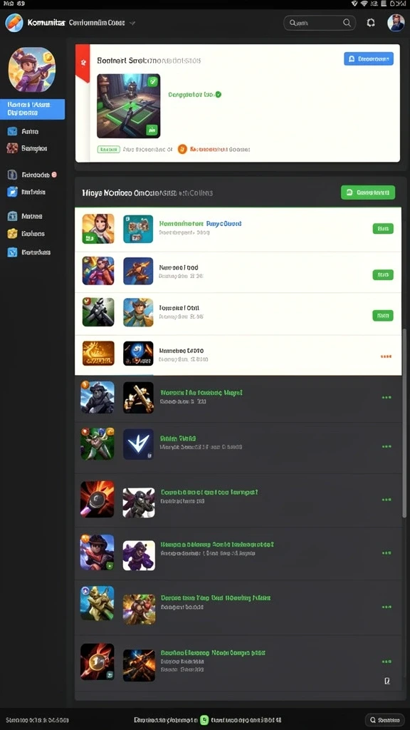Open the blue V-shaped logo thumbnail
Image resolution: width=410 pixels, height=730 pixels.
138,444
